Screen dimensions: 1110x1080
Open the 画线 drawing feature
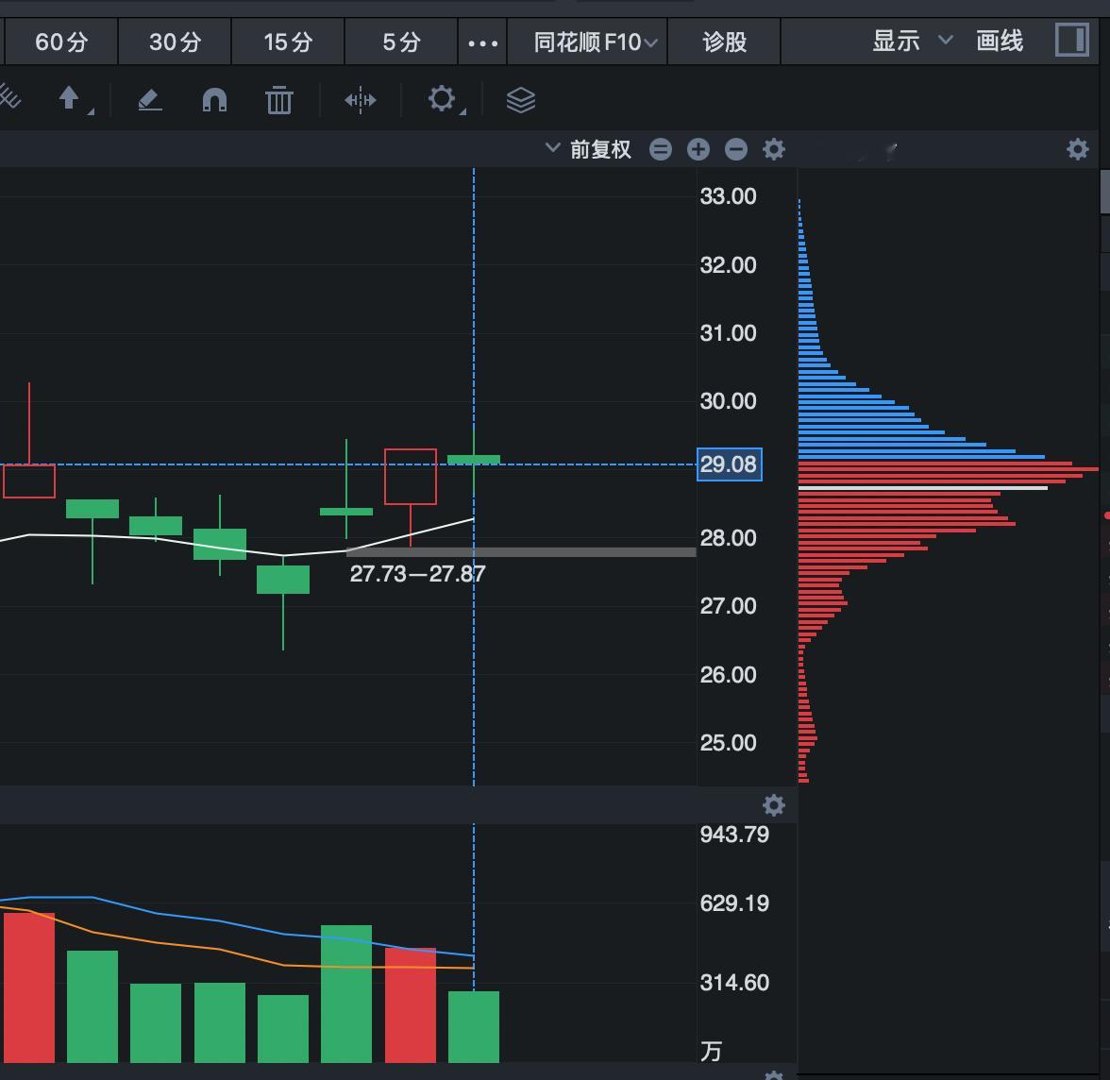pyautogui.click(x=999, y=42)
